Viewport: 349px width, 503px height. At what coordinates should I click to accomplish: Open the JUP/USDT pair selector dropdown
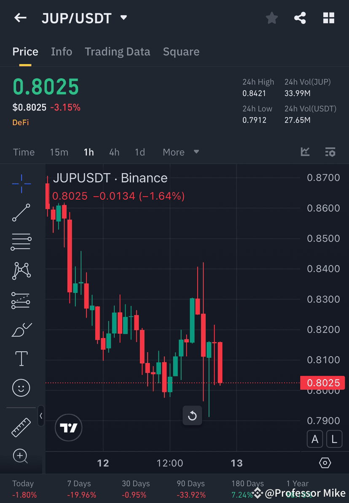(123, 18)
